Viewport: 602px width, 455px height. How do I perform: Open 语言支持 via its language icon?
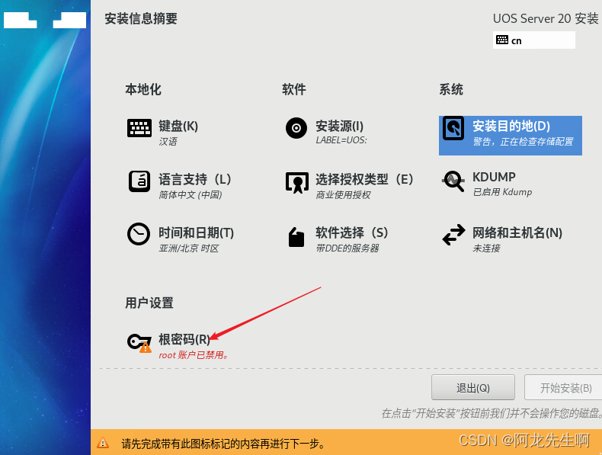[x=139, y=181]
